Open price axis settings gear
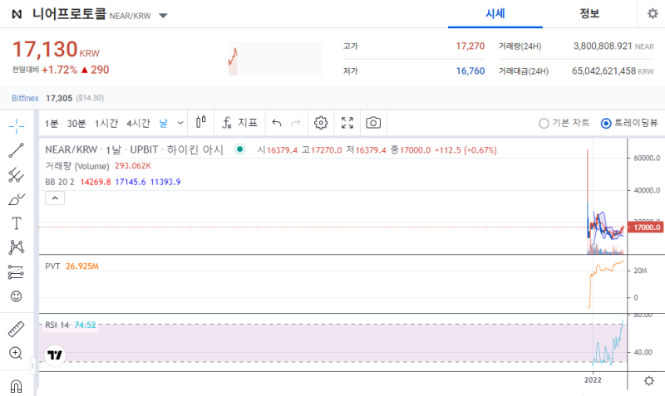Image resolution: width=665 pixels, height=396 pixels. 649,380
